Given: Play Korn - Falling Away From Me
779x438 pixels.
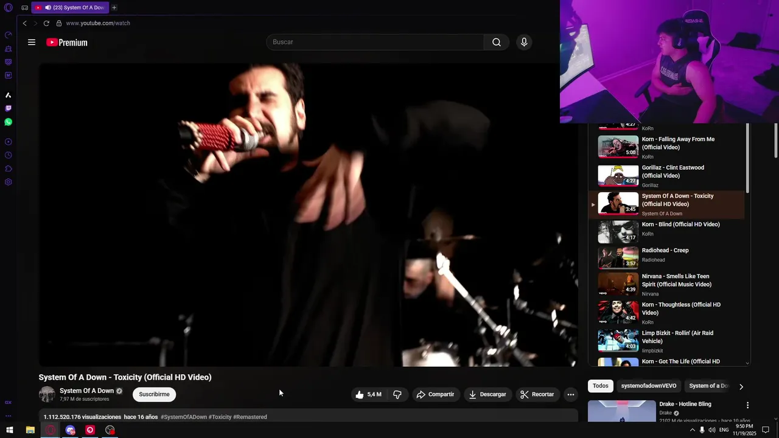Looking at the screenshot, I should [x=666, y=147].
